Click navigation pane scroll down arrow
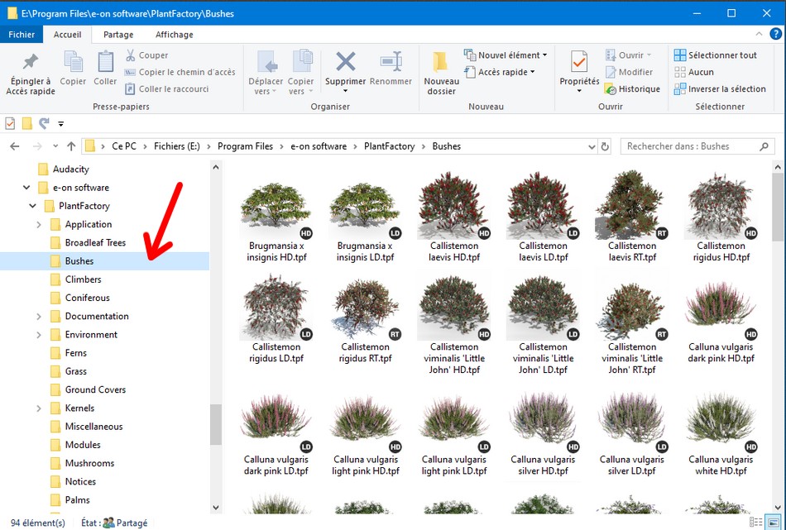The image size is (786, 530). tap(216, 508)
